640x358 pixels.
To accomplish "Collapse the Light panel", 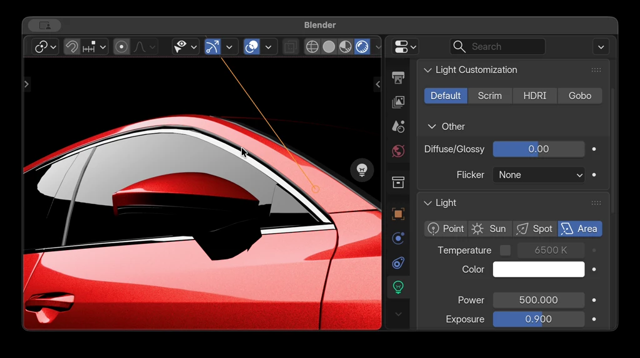I will click(x=427, y=203).
